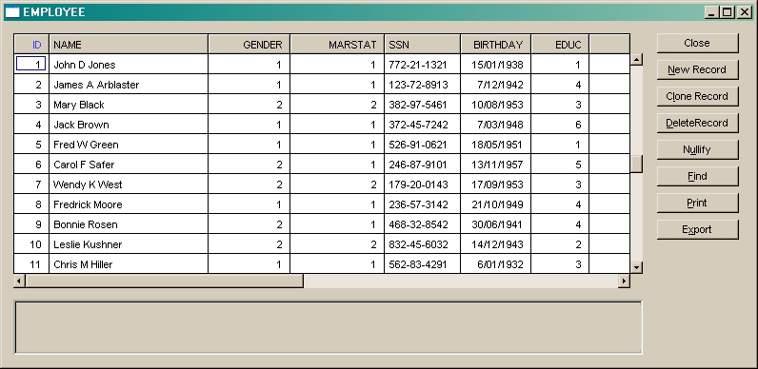This screenshot has height=369, width=758.
Task: Select birthday cell 7/03/1948
Action: [x=495, y=125]
